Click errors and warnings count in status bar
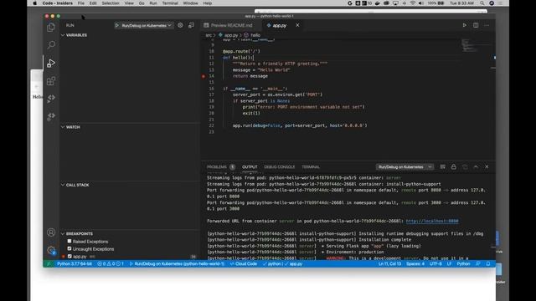Image resolution: width=536 pixels, height=301 pixels. tap(111, 264)
